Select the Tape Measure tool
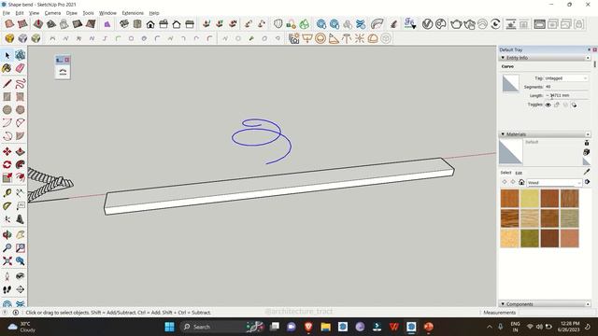Image resolution: width=598 pixels, height=336 pixels. (x=7, y=193)
